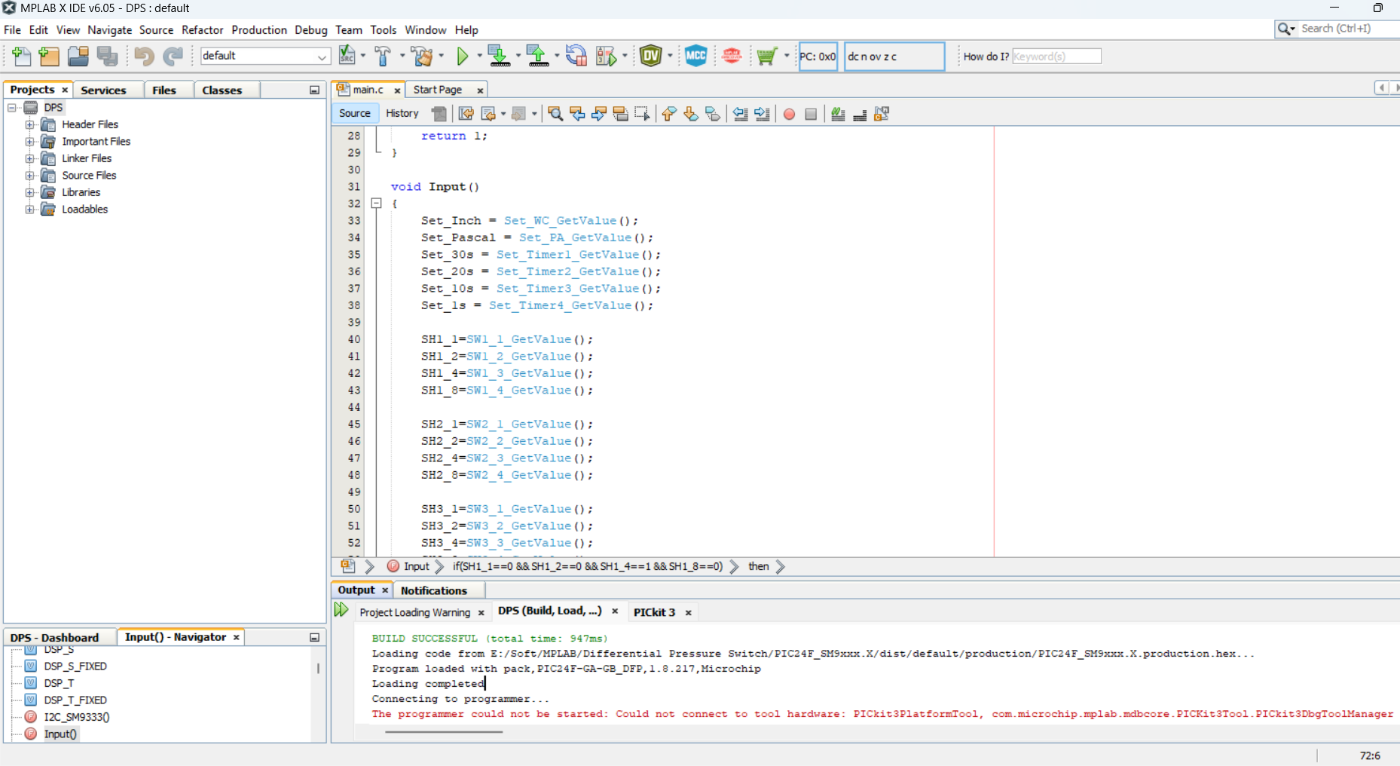This screenshot has height=766, width=1400.
Task: Switch to the PICkit 3 output tab
Action: pyautogui.click(x=654, y=612)
